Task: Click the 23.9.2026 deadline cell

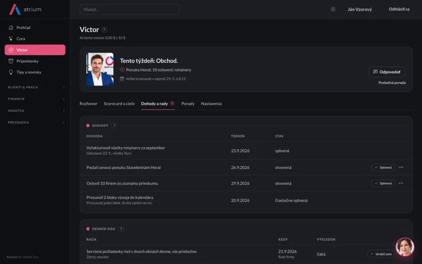Action: coord(240,151)
